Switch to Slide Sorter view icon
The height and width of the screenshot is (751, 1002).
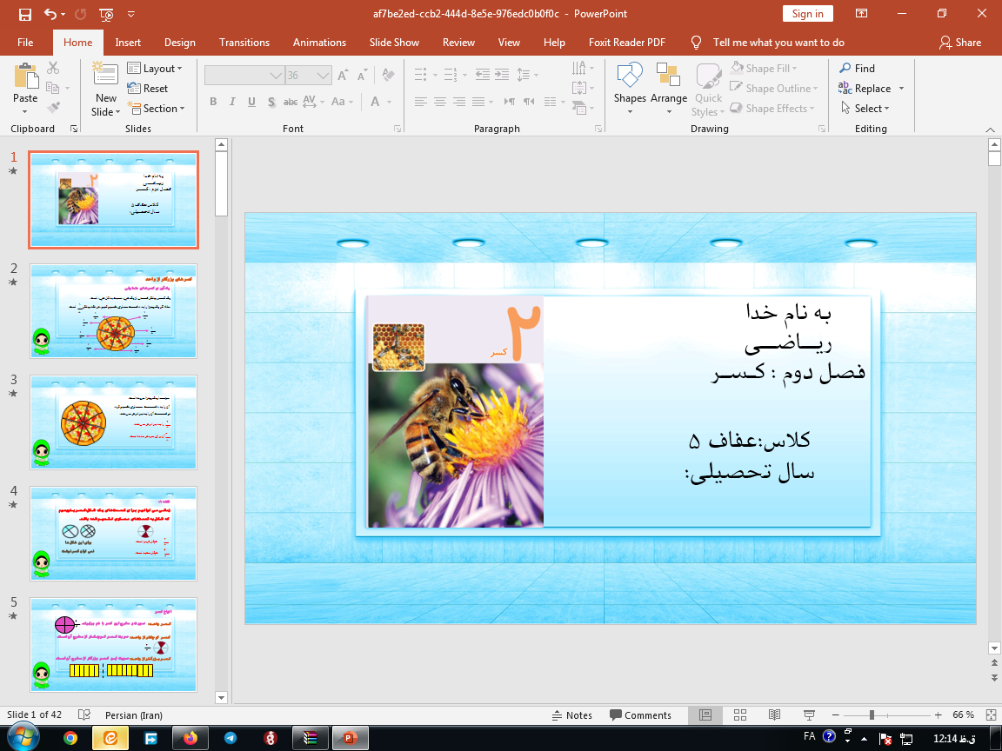pos(739,715)
